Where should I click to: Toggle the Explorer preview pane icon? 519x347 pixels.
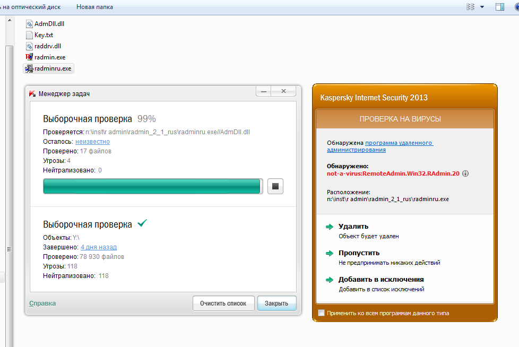(x=500, y=7)
